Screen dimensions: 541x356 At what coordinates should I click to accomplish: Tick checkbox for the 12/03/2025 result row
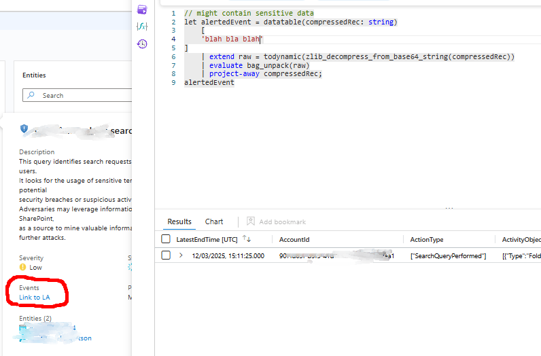166,255
